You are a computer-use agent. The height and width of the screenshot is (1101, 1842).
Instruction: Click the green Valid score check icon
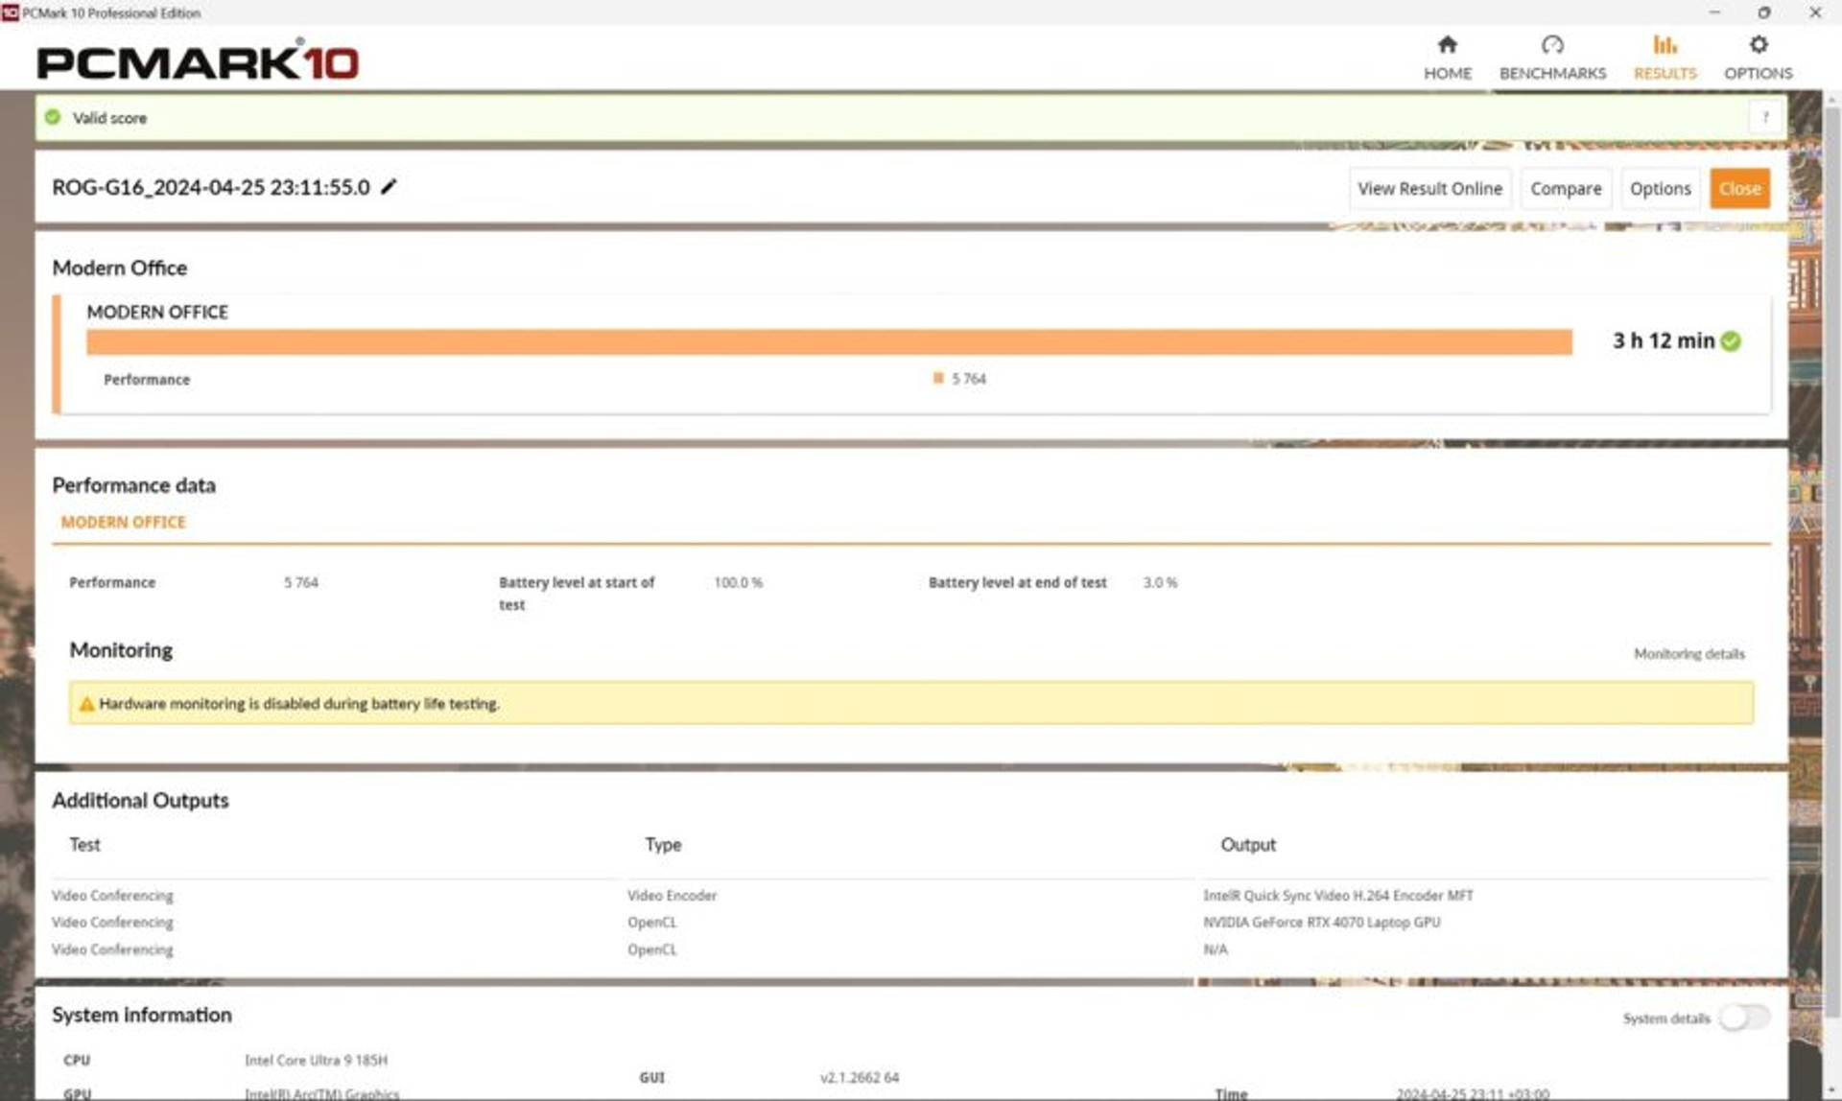tap(53, 117)
